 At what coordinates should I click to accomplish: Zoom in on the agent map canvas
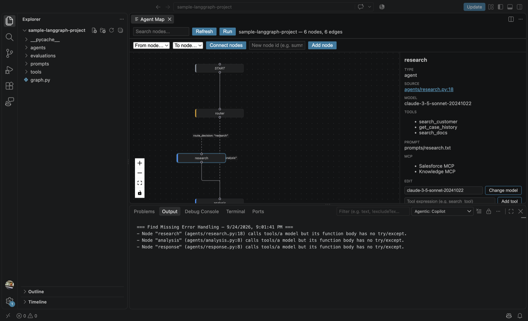[x=140, y=163]
